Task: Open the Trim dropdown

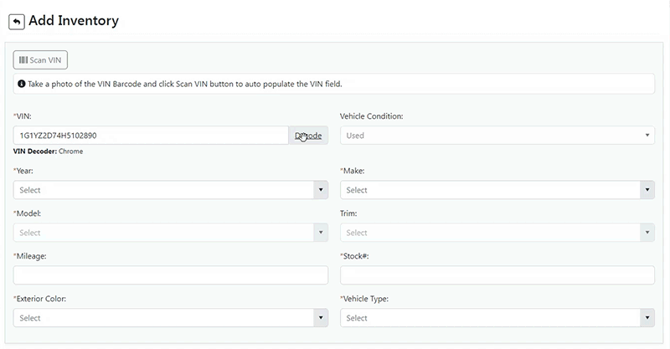Action: point(497,233)
